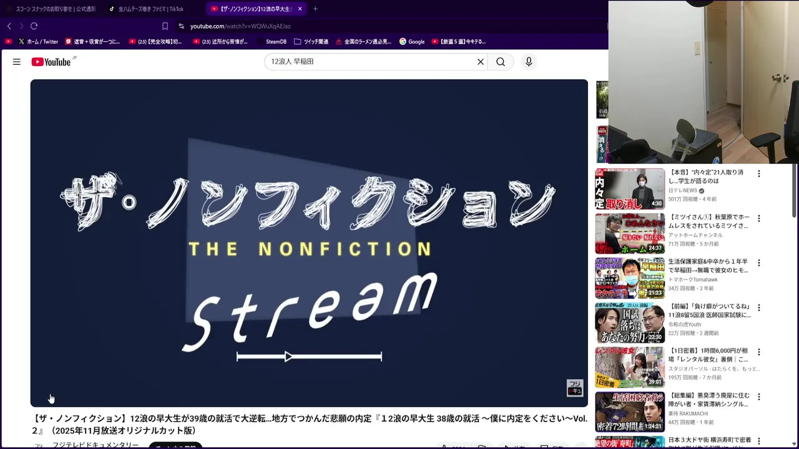Open the (23) 近所から苦情が bookmark
Screen dimensions: 799x449
tap(220, 42)
